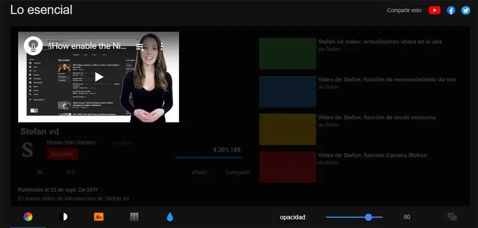Click the Suscribir button

62,154
